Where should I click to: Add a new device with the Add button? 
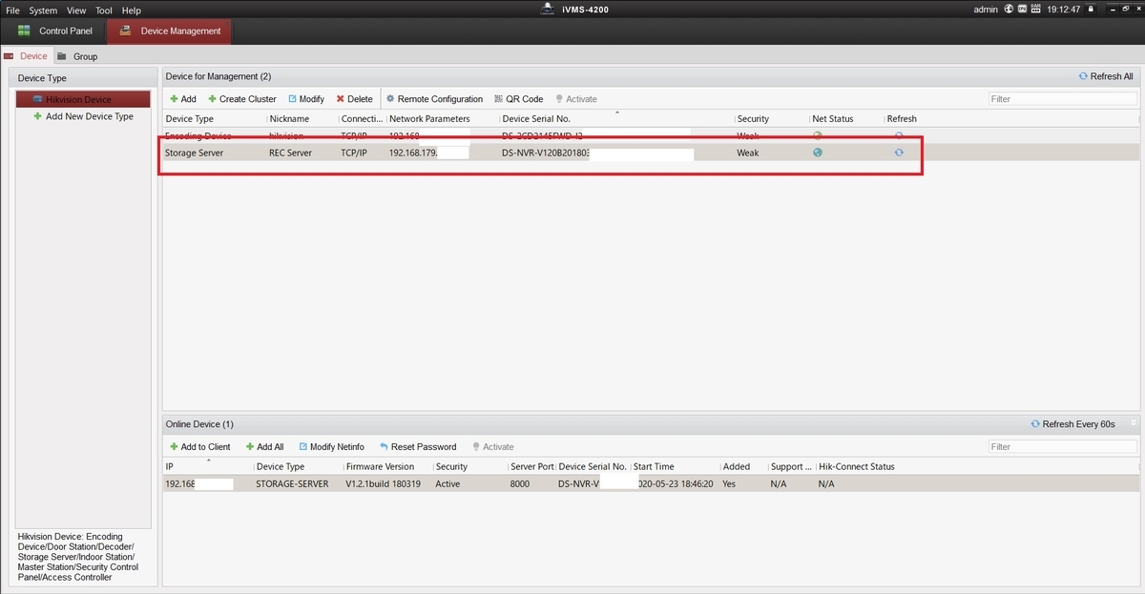pos(182,99)
